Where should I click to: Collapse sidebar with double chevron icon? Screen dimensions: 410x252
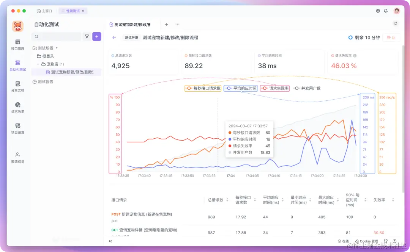pyautogui.click(x=110, y=241)
